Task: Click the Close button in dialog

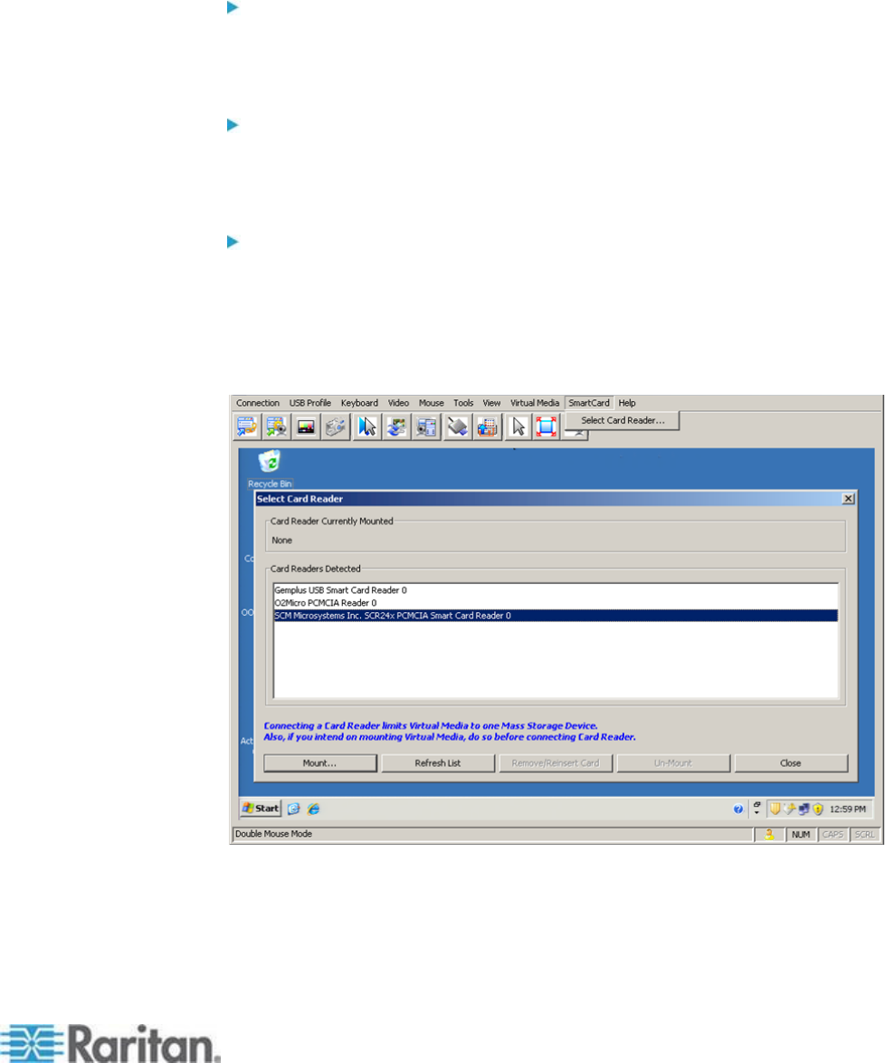Action: [791, 763]
